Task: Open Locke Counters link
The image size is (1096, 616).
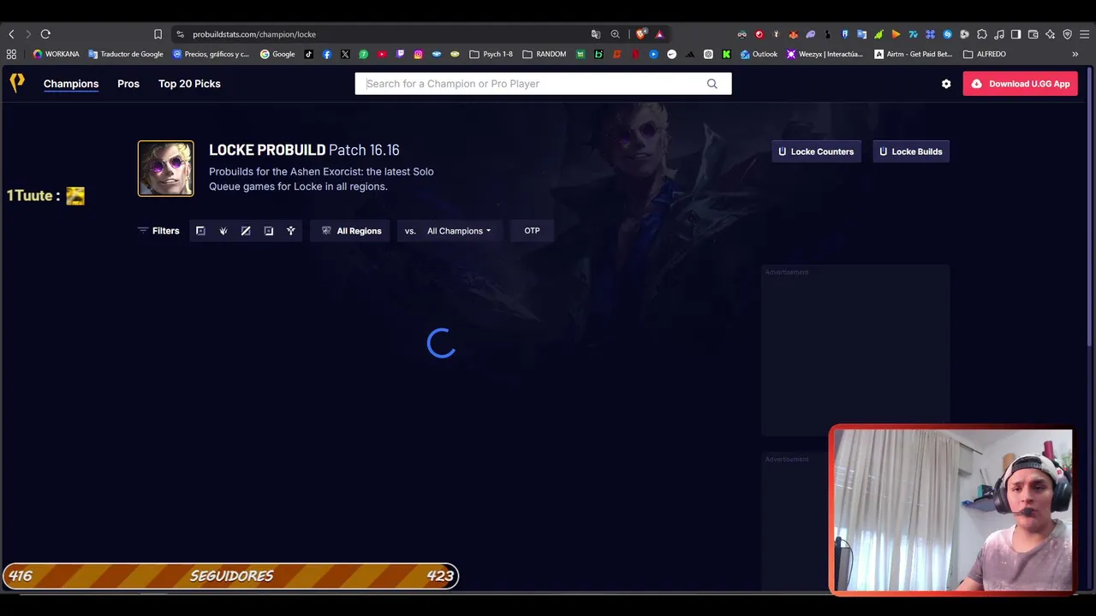Action: (816, 151)
